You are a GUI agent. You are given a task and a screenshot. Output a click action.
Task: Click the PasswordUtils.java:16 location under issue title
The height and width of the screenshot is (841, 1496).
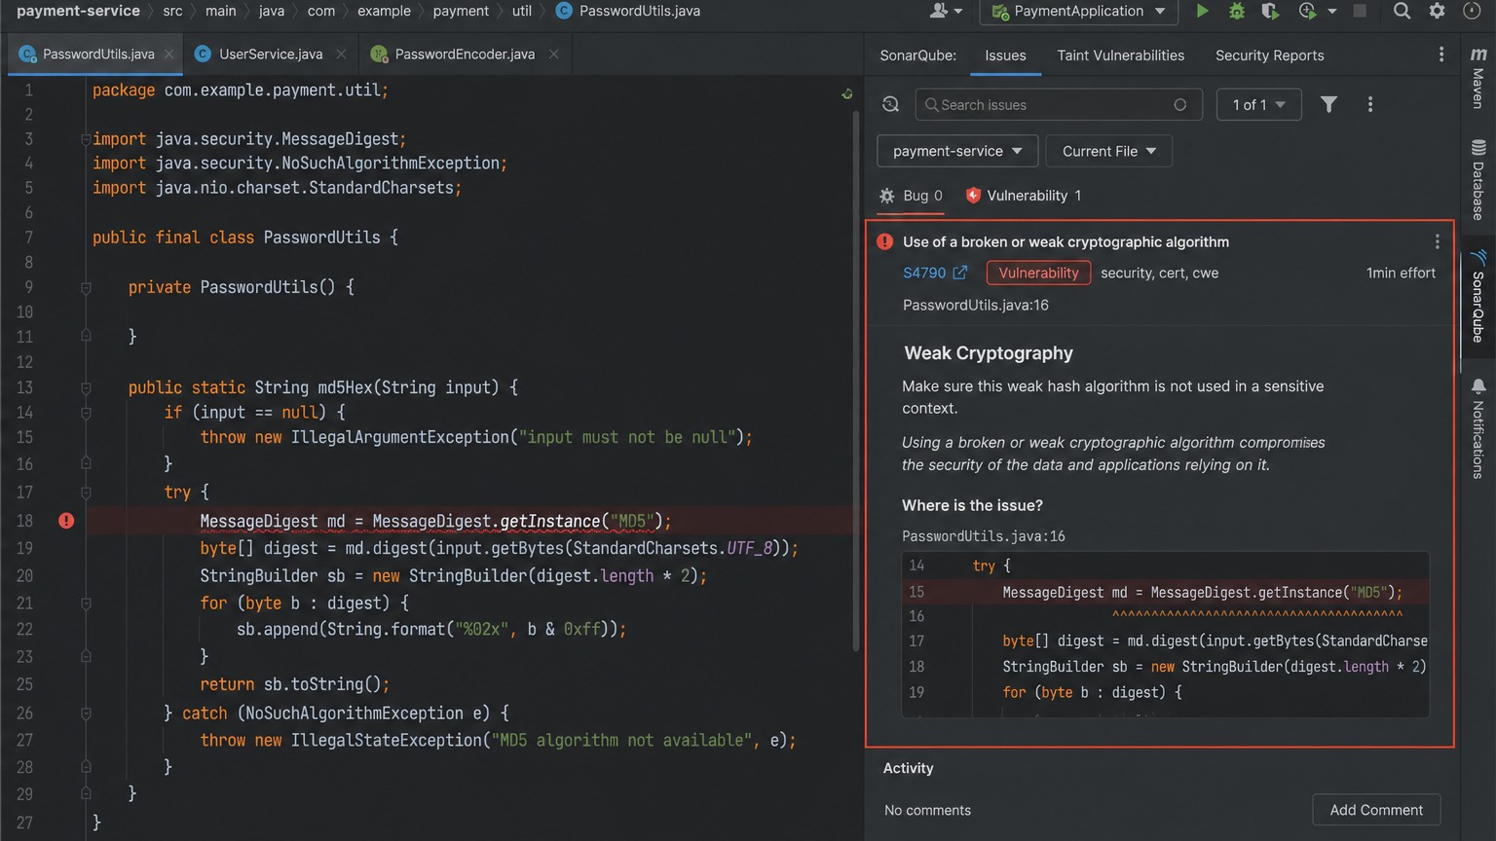(975, 305)
